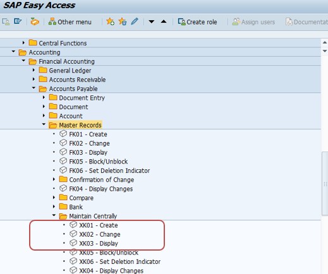Click the FK02 transaction cube icon
The height and width of the screenshot is (274, 328).
[x=63, y=143]
